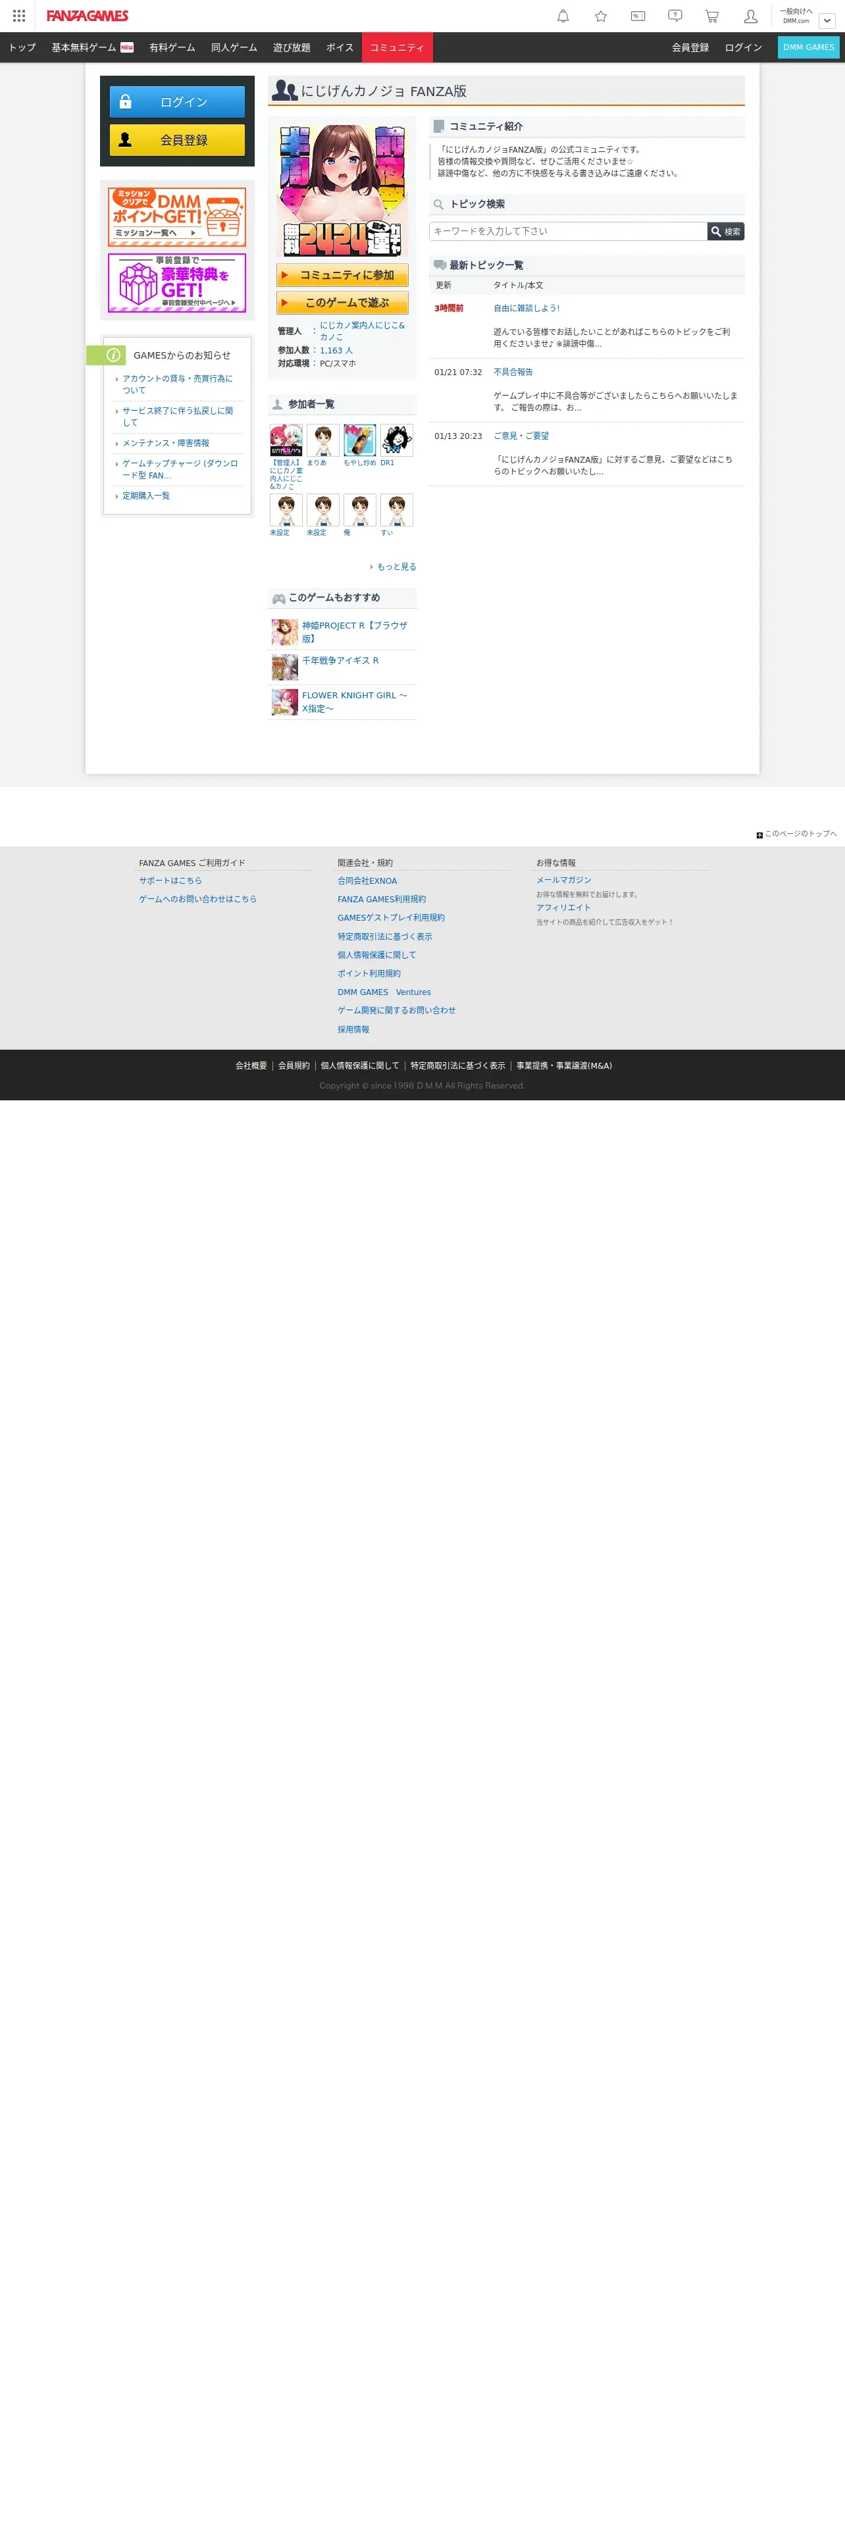Expand the 一般向けへ DMM.com dropdown arrow
This screenshot has width=845, height=2535.
point(827,20)
